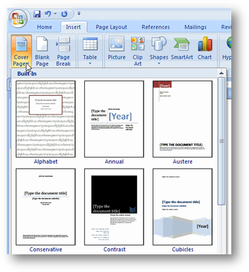The image size is (249, 272).
Task: Choose the Austere cover page
Action: coord(183,119)
